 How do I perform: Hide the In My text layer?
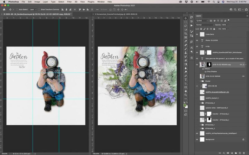coord(197,46)
